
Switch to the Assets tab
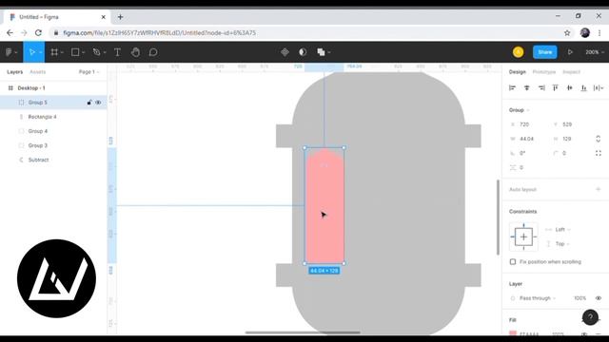coord(38,72)
